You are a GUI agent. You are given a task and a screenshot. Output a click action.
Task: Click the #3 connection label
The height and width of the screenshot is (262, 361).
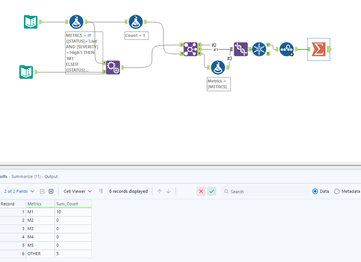coord(230,59)
